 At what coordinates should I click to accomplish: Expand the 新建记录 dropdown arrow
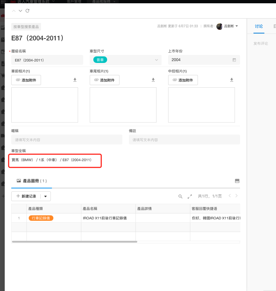point(45,196)
